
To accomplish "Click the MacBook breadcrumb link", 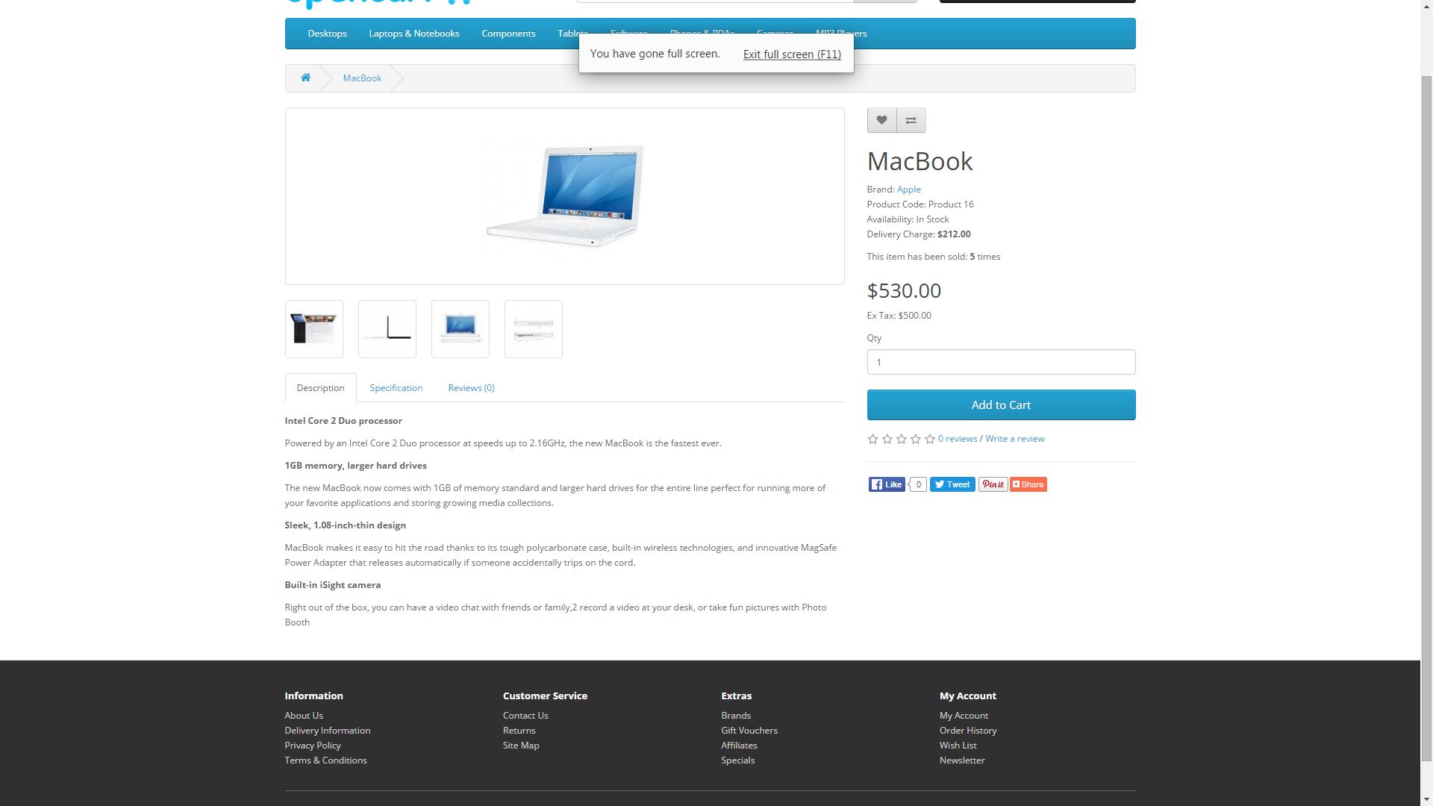I will click(362, 78).
